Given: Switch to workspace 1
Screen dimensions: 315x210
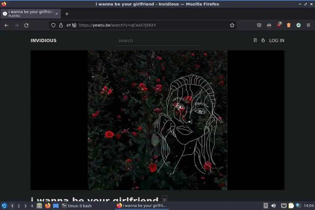Looking at the screenshot, I should point(12,206).
